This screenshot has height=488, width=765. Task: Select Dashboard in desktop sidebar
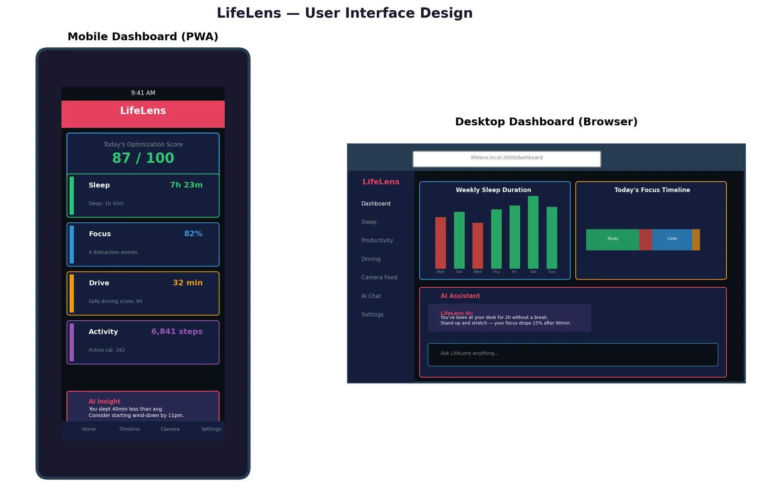[376, 204]
